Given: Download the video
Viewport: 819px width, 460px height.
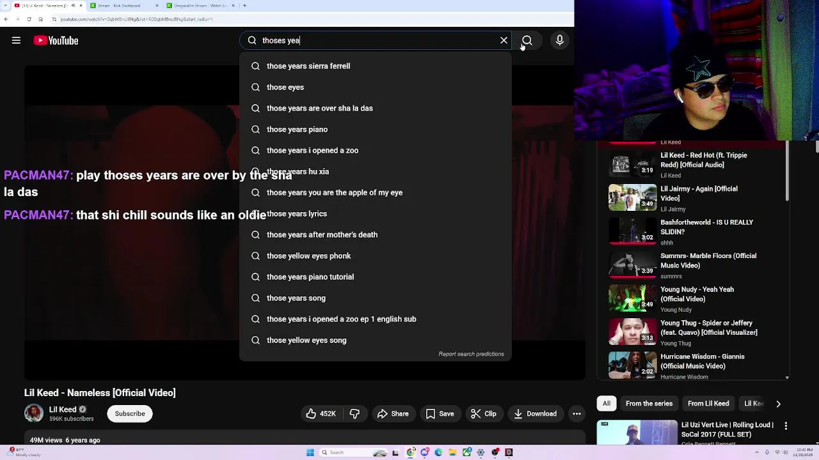Looking at the screenshot, I should [535, 413].
